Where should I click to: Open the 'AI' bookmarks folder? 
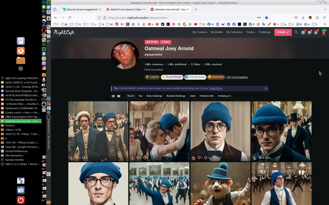point(109,24)
